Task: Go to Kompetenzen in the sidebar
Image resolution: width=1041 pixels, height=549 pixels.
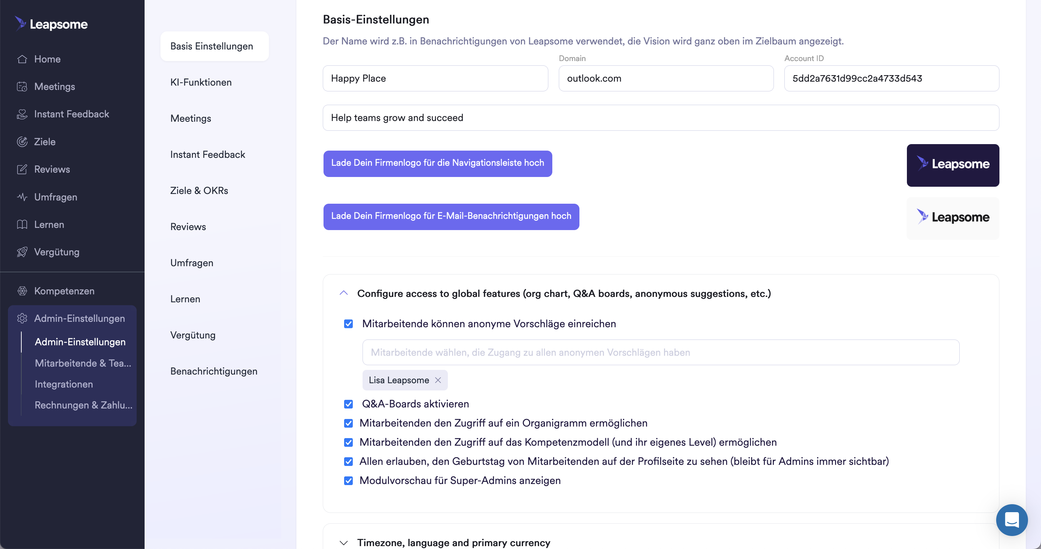Action: tap(64, 291)
